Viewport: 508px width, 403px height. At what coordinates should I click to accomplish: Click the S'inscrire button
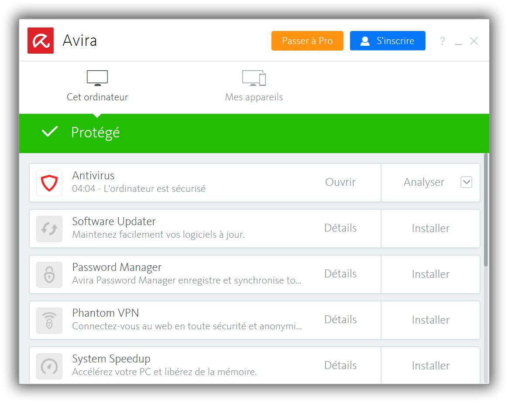(388, 41)
